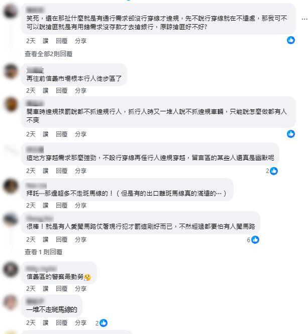Open the three-dot options beside the top comment
Viewport: 308px width, 334px height.
pos(304,19)
